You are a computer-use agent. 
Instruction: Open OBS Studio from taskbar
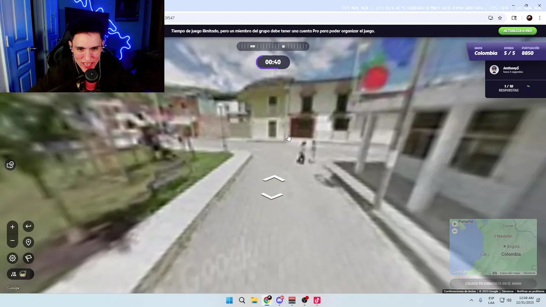(305, 300)
